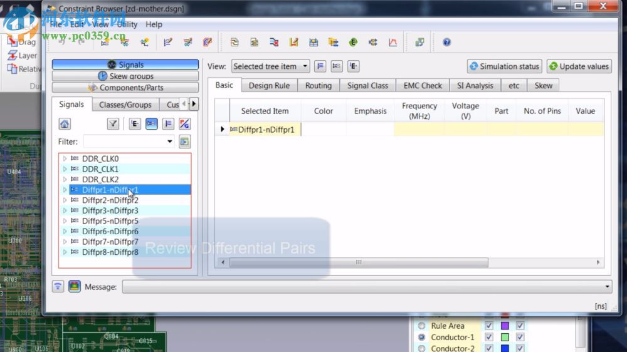The height and width of the screenshot is (352, 627).
Task: Open the Selected tree item dropdown
Action: coord(270,66)
